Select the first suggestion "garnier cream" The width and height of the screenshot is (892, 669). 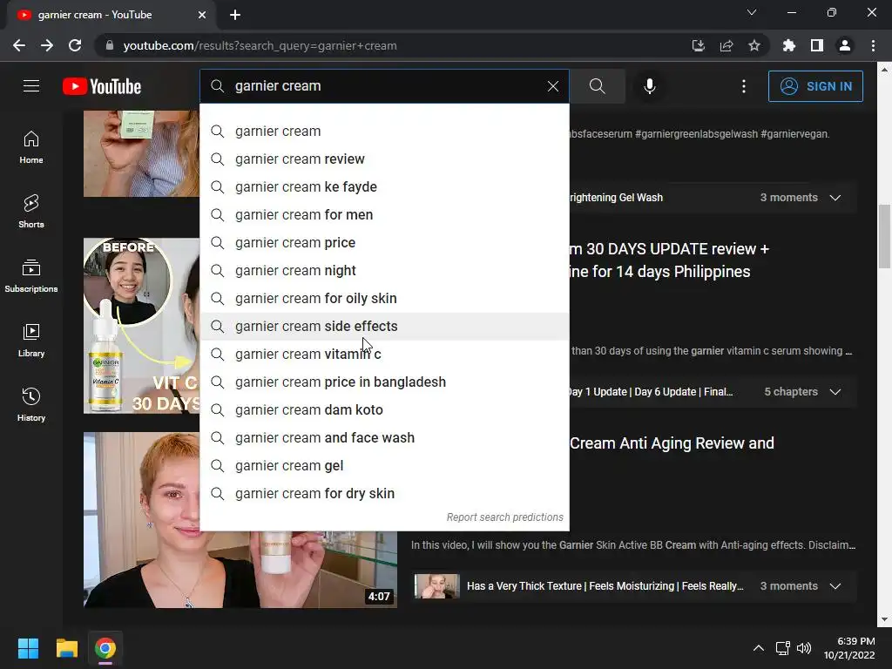[384, 131]
